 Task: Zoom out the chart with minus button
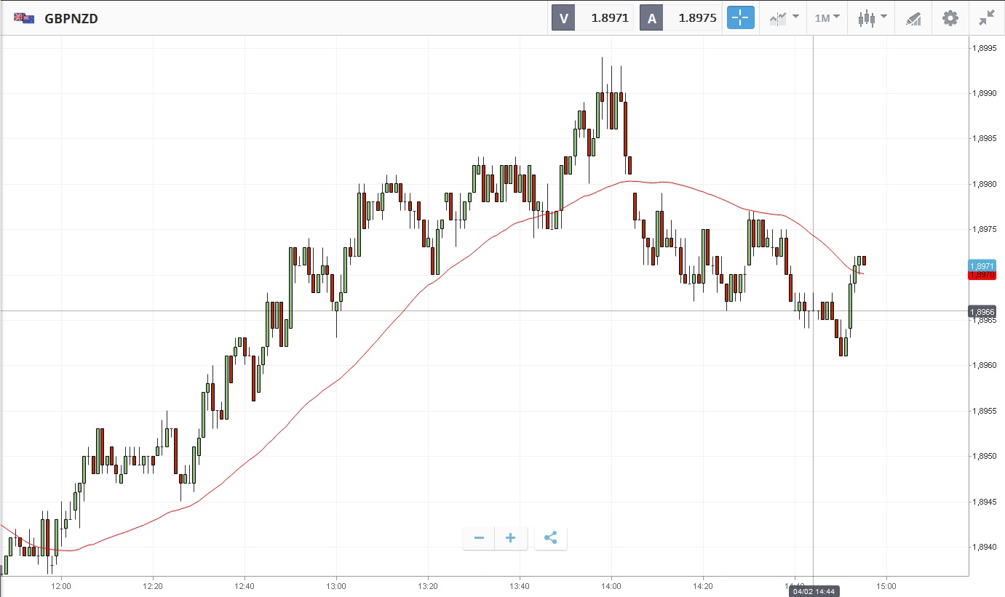pyautogui.click(x=479, y=538)
